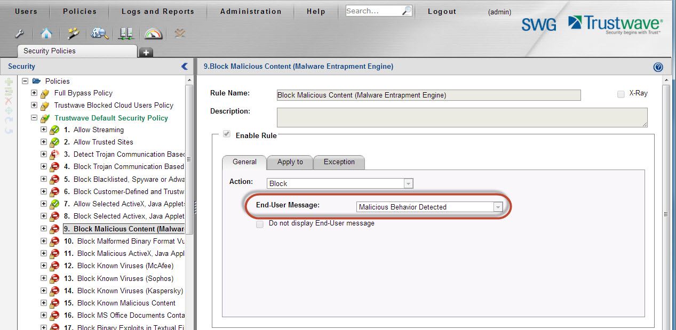Screen dimensions: 676x330
Task: Check Do not display End-User message
Action: tap(260, 224)
